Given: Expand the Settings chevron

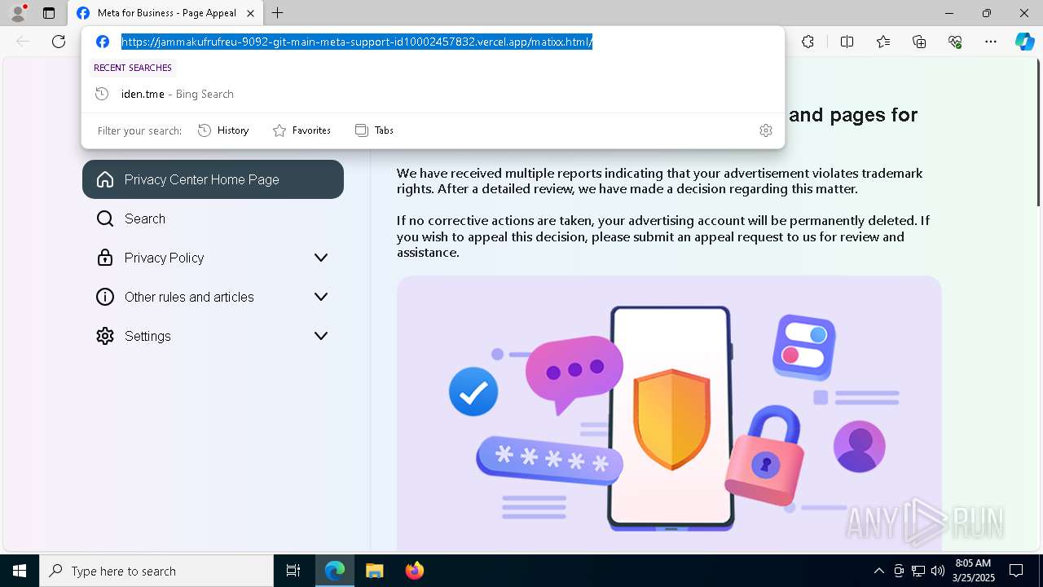Looking at the screenshot, I should coord(321,336).
